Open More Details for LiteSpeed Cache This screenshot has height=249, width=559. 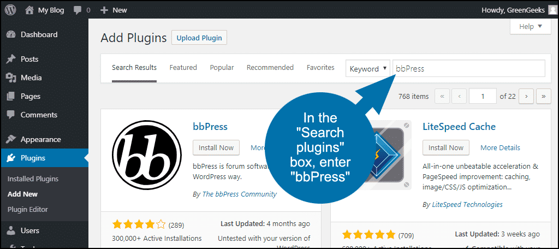pyautogui.click(x=500, y=147)
